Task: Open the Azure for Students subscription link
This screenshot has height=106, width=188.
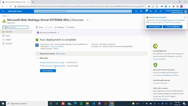Action: coord(57,47)
